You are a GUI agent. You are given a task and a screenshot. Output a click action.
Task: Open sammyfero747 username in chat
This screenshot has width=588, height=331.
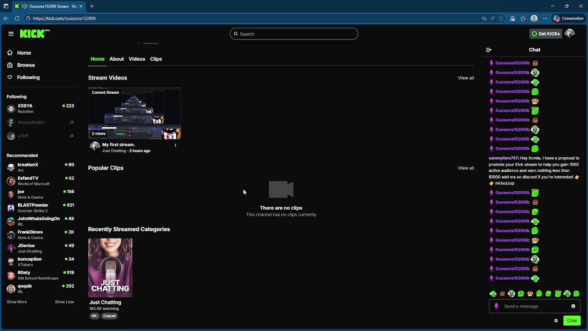pos(503,158)
